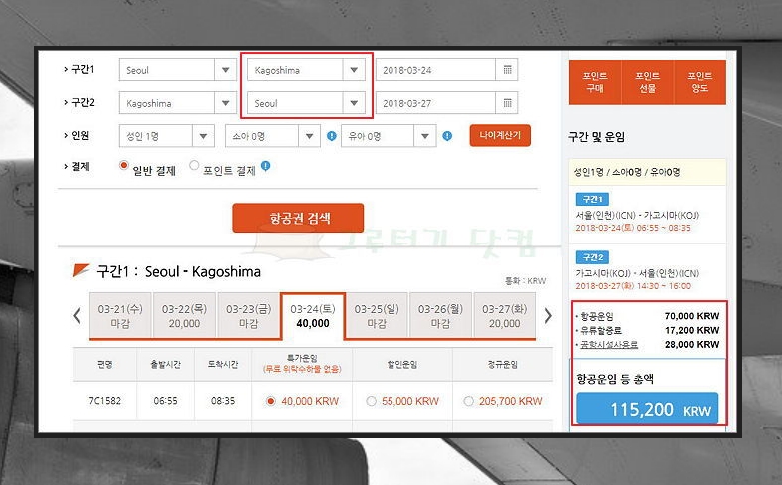Screen dimensions: 782x485
Task: Select 포인트 결제 radio button
Action: pyautogui.click(x=194, y=165)
